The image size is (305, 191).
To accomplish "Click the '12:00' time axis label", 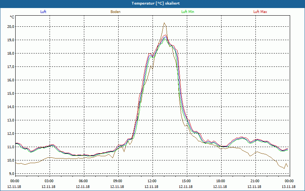I will coord(152,181).
